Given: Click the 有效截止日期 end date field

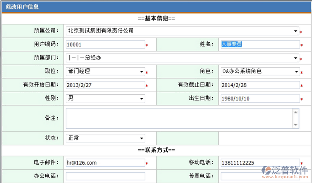Looking at the screenshot, I should [x=260, y=85].
